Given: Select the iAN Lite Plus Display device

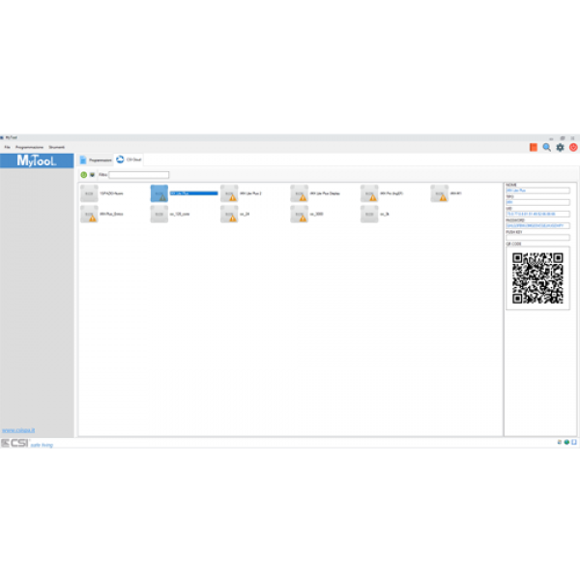Looking at the screenshot, I should pos(300,193).
